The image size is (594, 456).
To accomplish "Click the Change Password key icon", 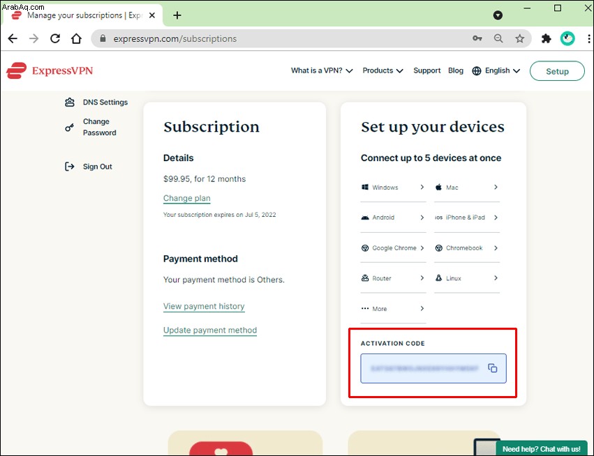I will coord(69,128).
